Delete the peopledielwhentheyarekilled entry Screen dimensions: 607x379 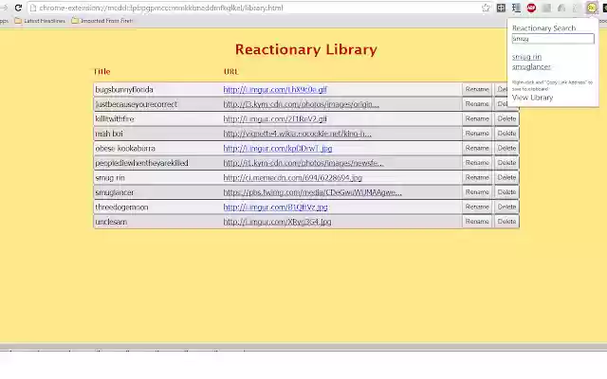point(506,163)
